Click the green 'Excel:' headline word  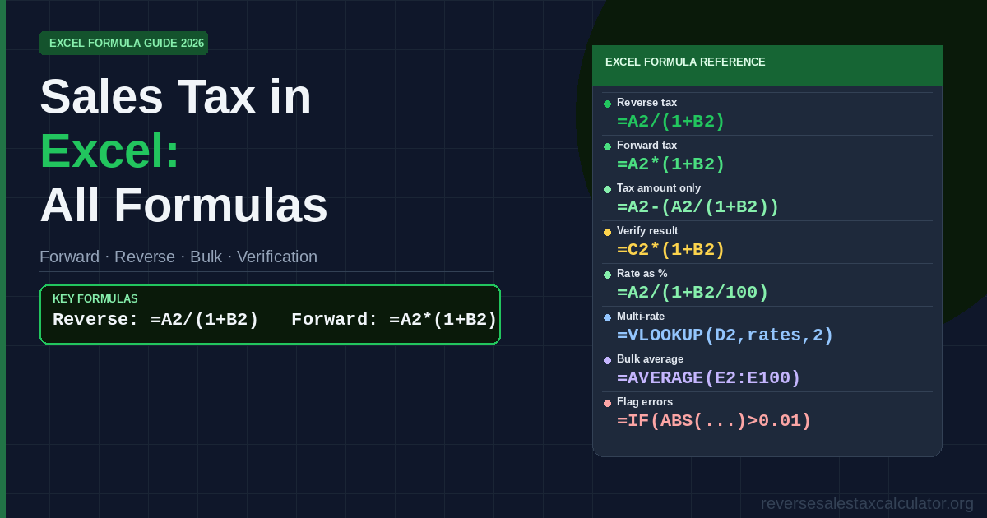[109, 151]
